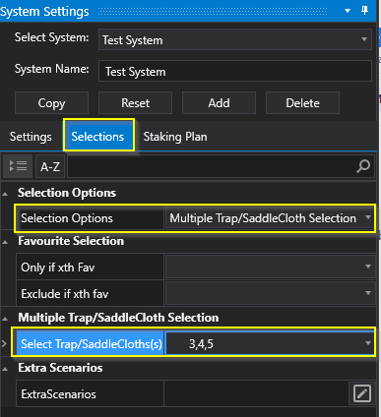Image resolution: width=381 pixels, height=417 pixels.
Task: Expand the Select Trap/SaddleCloths row arrow
Action: click(4, 343)
